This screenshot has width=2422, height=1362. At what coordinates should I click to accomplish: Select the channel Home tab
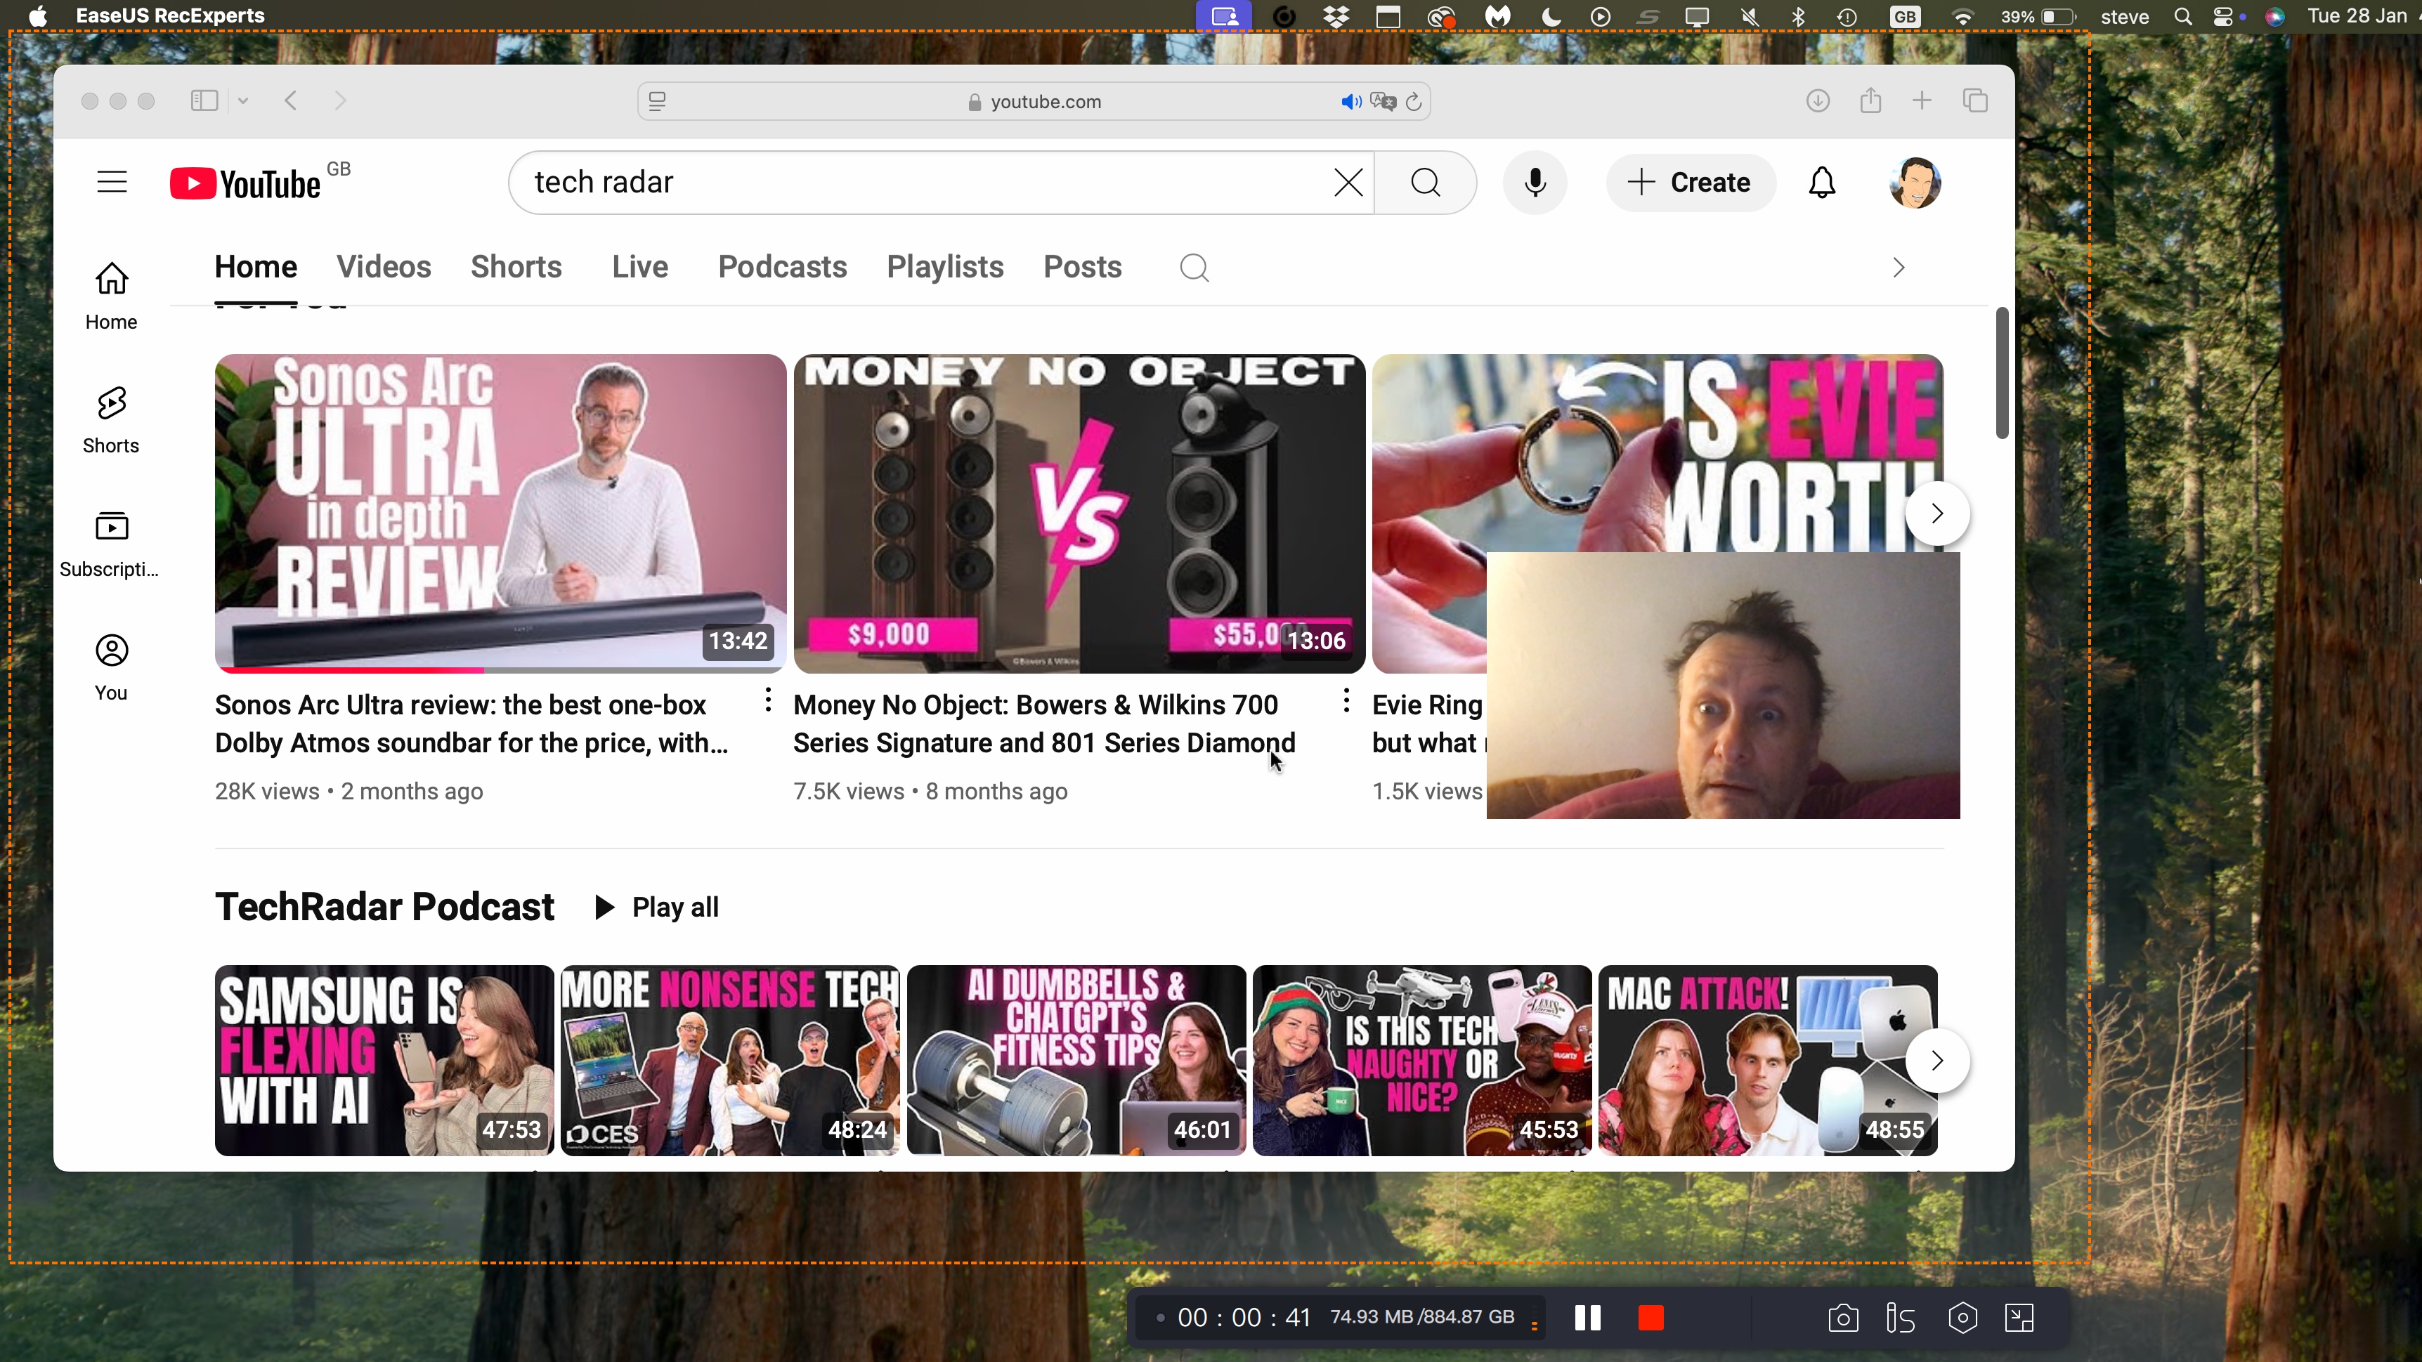pyautogui.click(x=256, y=267)
